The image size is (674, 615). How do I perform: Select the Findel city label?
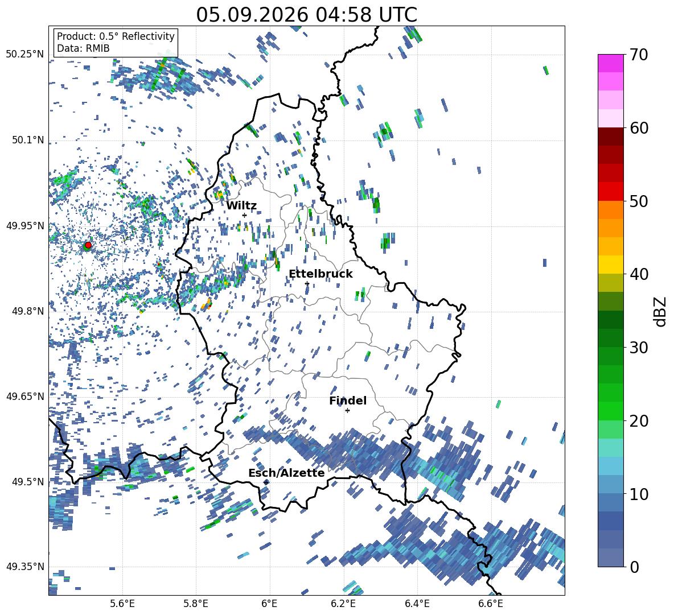(x=348, y=401)
